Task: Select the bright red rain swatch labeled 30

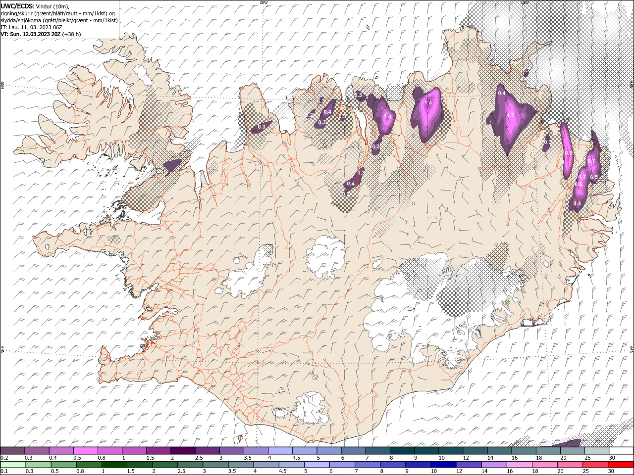Action: click(x=621, y=465)
